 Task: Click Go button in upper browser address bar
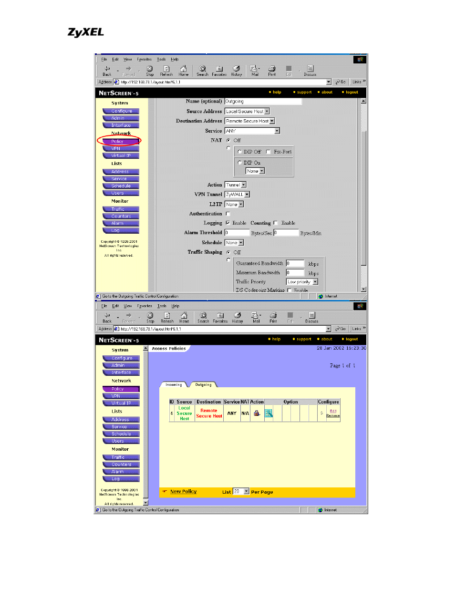(341, 82)
